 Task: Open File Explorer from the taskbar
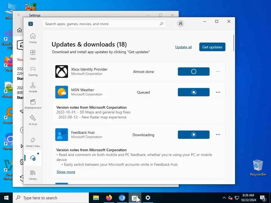coord(96,198)
